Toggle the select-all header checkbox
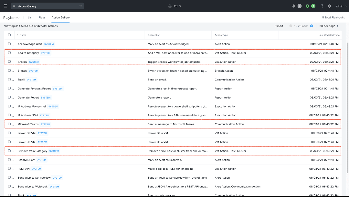Viewport: 349px width, 197px height. coord(9,35)
